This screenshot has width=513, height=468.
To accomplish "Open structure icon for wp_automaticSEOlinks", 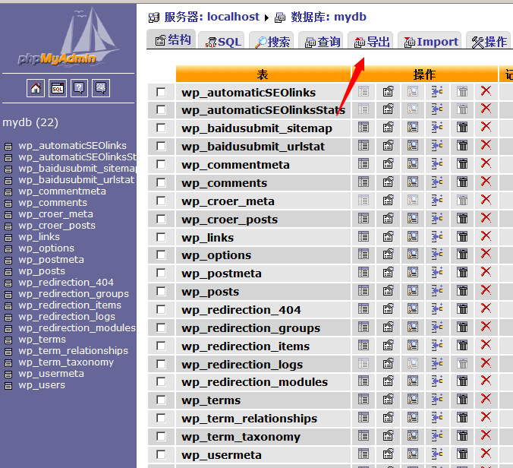I will 388,91.
